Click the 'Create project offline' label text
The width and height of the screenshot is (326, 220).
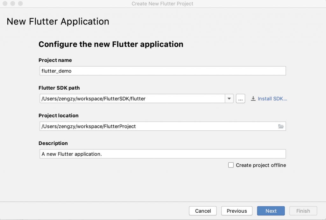pyautogui.click(x=261, y=165)
